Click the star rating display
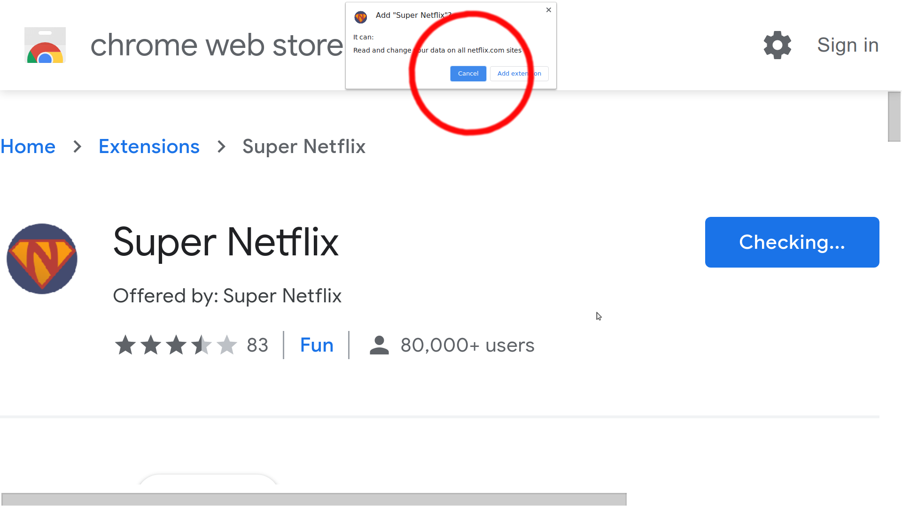Viewport: 902px width, 507px height. [176, 345]
